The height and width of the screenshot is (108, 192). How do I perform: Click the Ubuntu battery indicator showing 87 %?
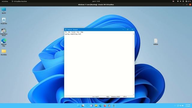[188, 1]
